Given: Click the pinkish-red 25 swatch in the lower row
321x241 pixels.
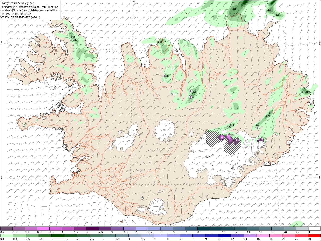Looking at the screenshot, I should (x=301, y=236).
